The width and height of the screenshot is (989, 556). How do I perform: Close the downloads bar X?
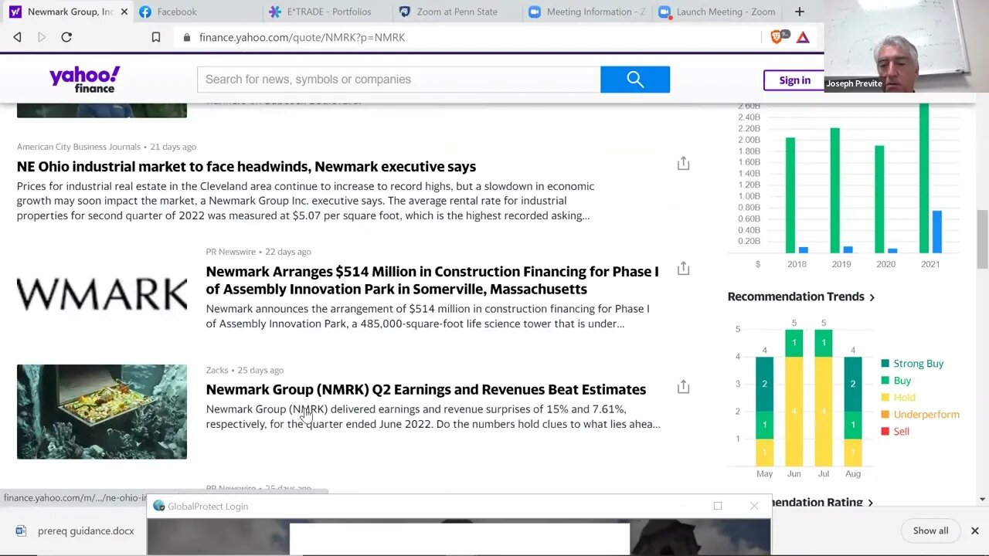pos(974,531)
